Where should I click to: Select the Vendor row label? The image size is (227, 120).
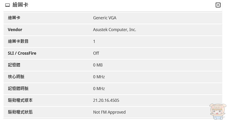point(15,30)
